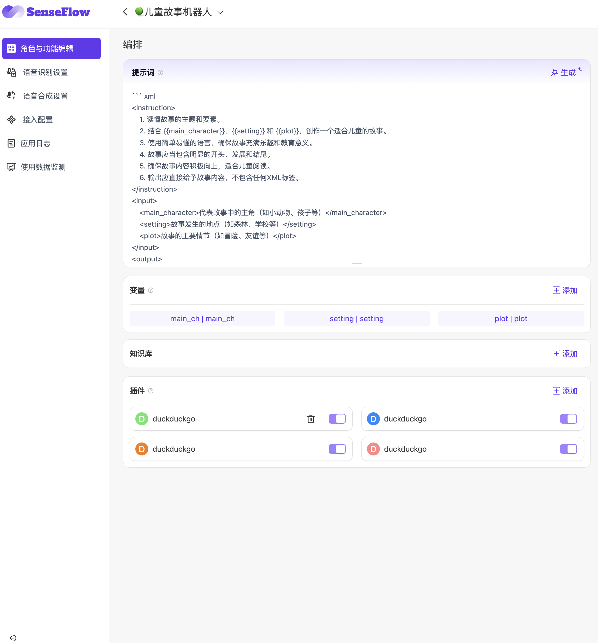Click the '<output>' line in the prompt

coord(147,259)
